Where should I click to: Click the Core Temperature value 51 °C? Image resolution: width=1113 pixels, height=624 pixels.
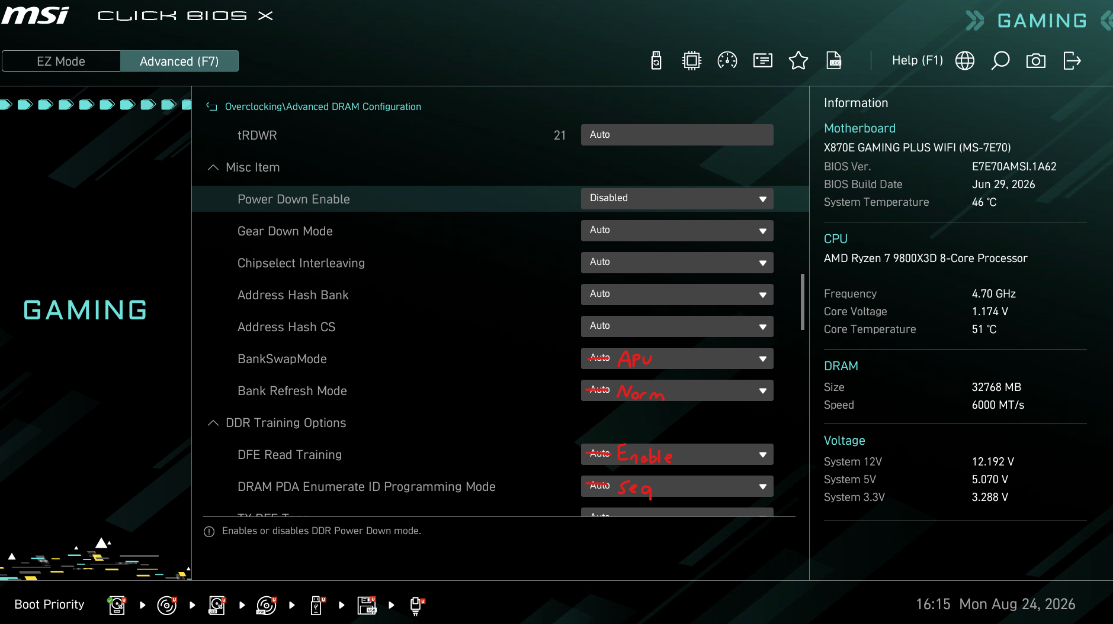984,329
